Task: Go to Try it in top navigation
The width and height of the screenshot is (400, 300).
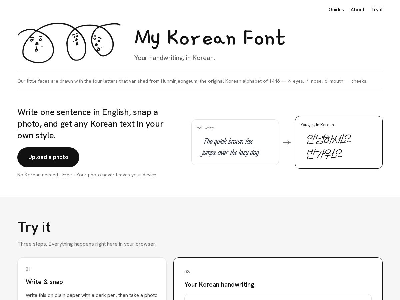Action: click(377, 10)
